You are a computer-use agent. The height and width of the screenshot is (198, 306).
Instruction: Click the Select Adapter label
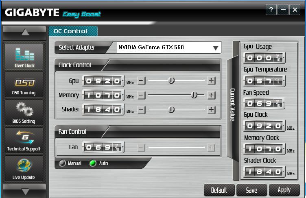[x=77, y=48]
